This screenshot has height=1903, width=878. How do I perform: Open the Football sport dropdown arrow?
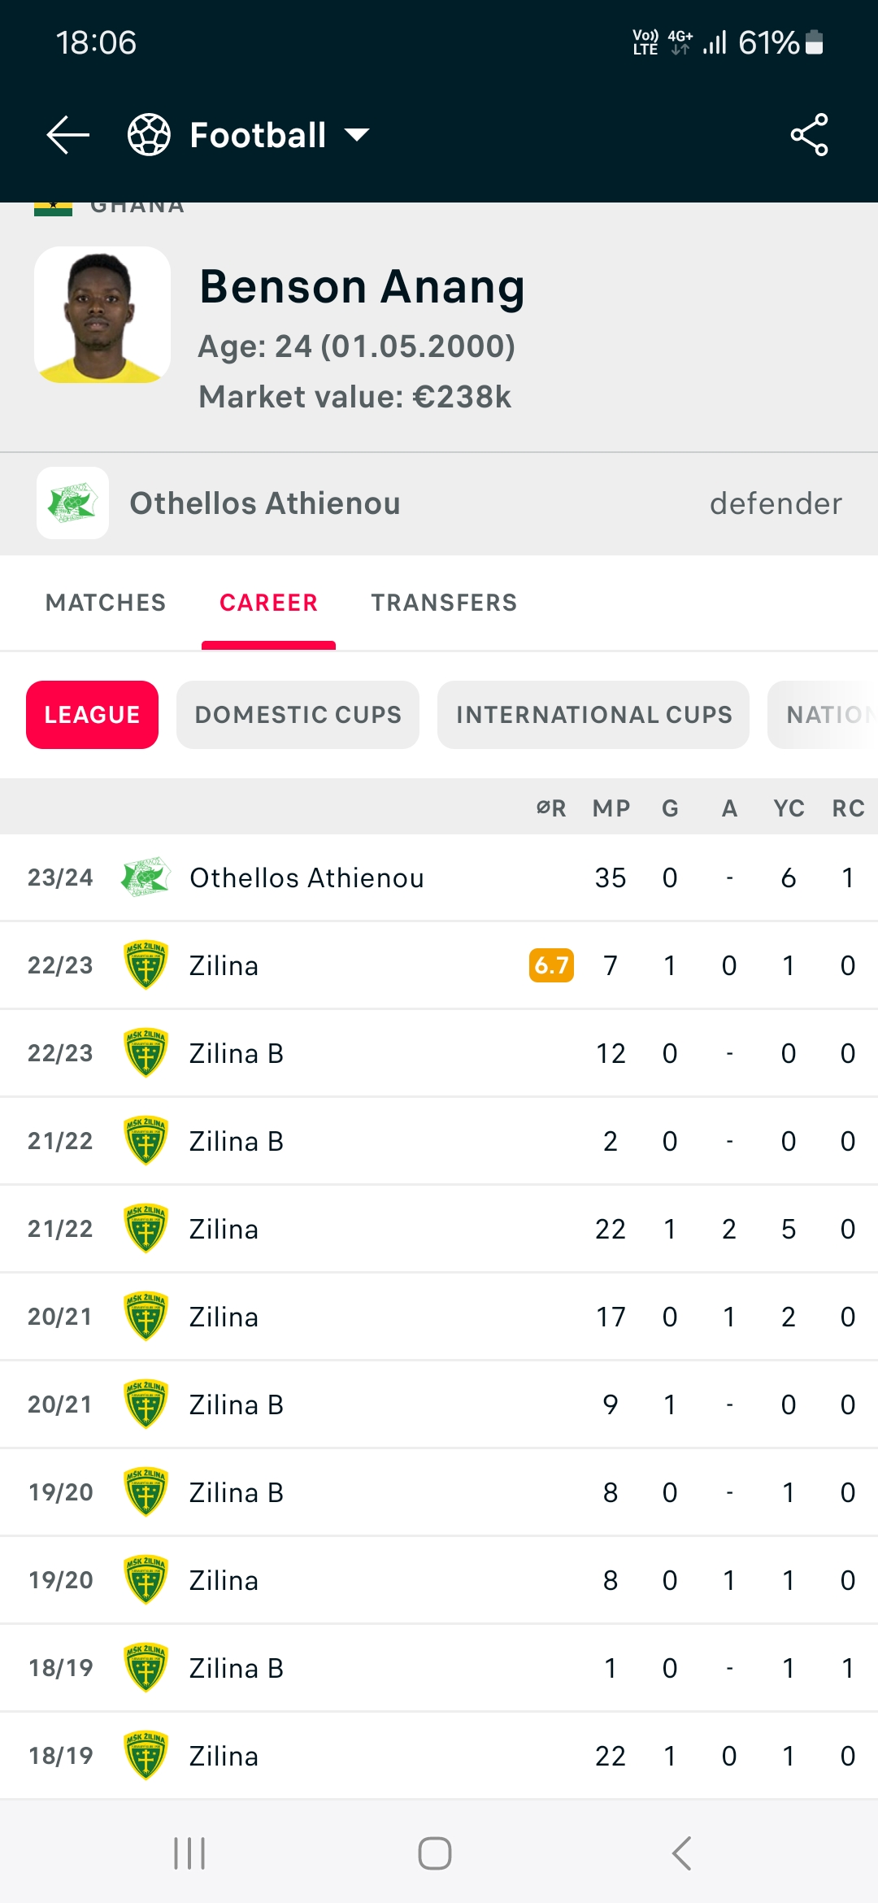pyautogui.click(x=357, y=135)
